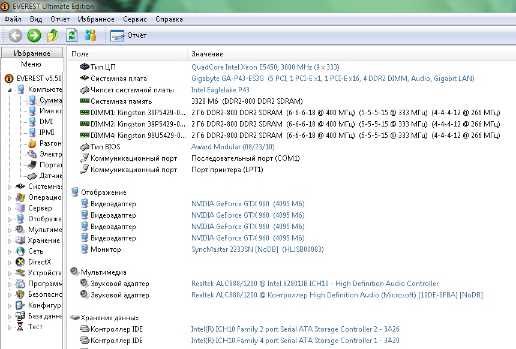Switch to the Избранное sidebar tab
This screenshot has width=516, height=349.
point(32,53)
